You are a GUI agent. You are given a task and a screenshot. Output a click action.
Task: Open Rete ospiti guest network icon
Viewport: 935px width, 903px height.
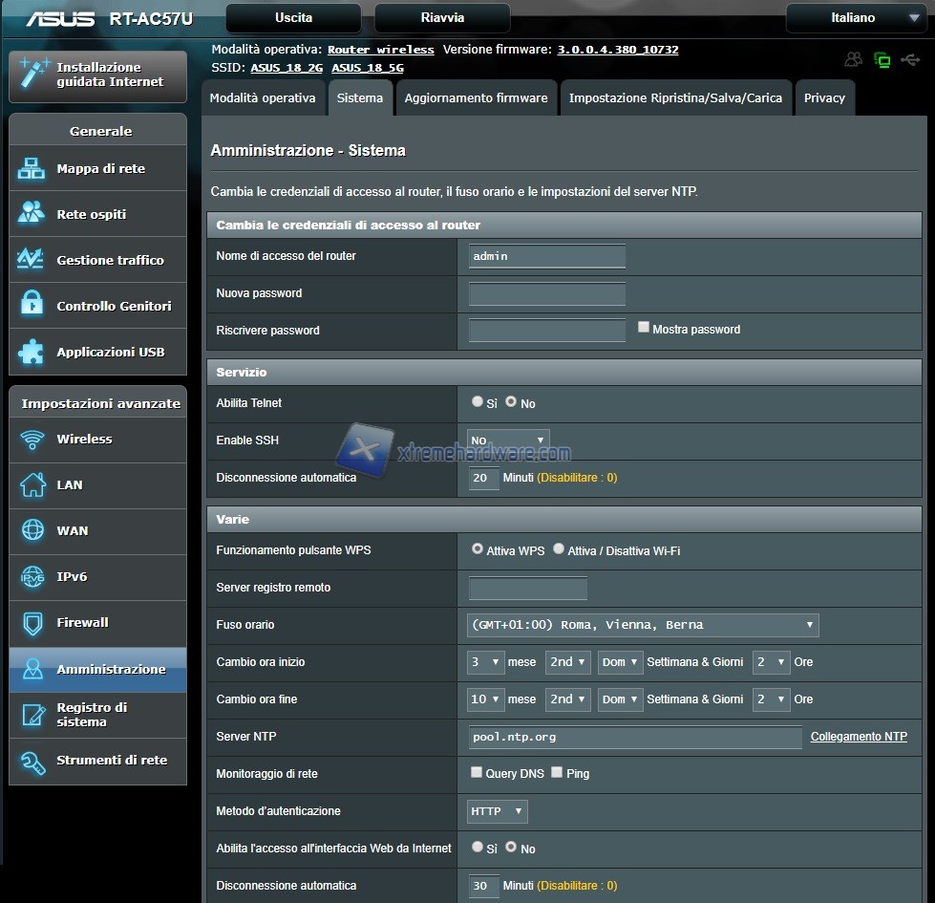coord(32,214)
